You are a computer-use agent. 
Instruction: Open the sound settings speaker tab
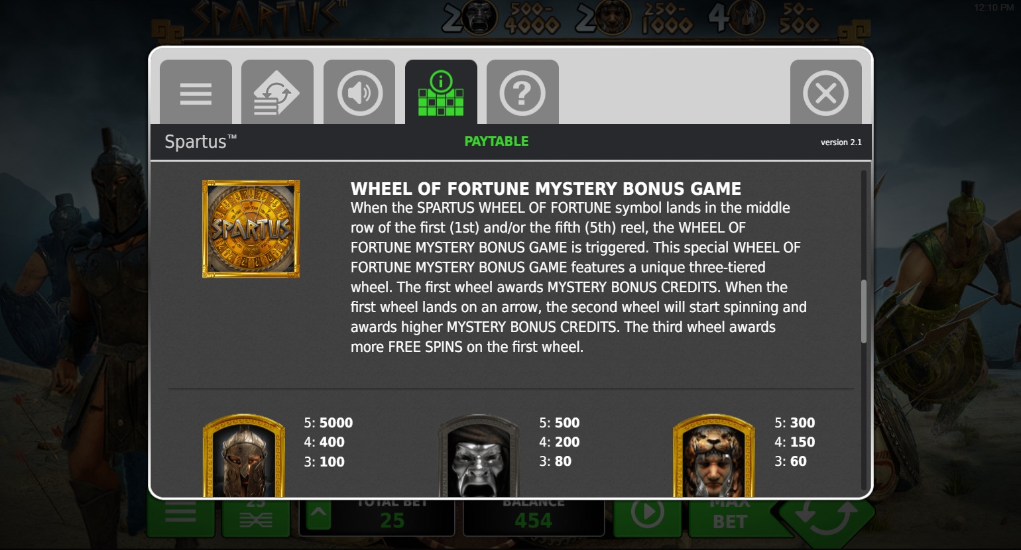(359, 92)
